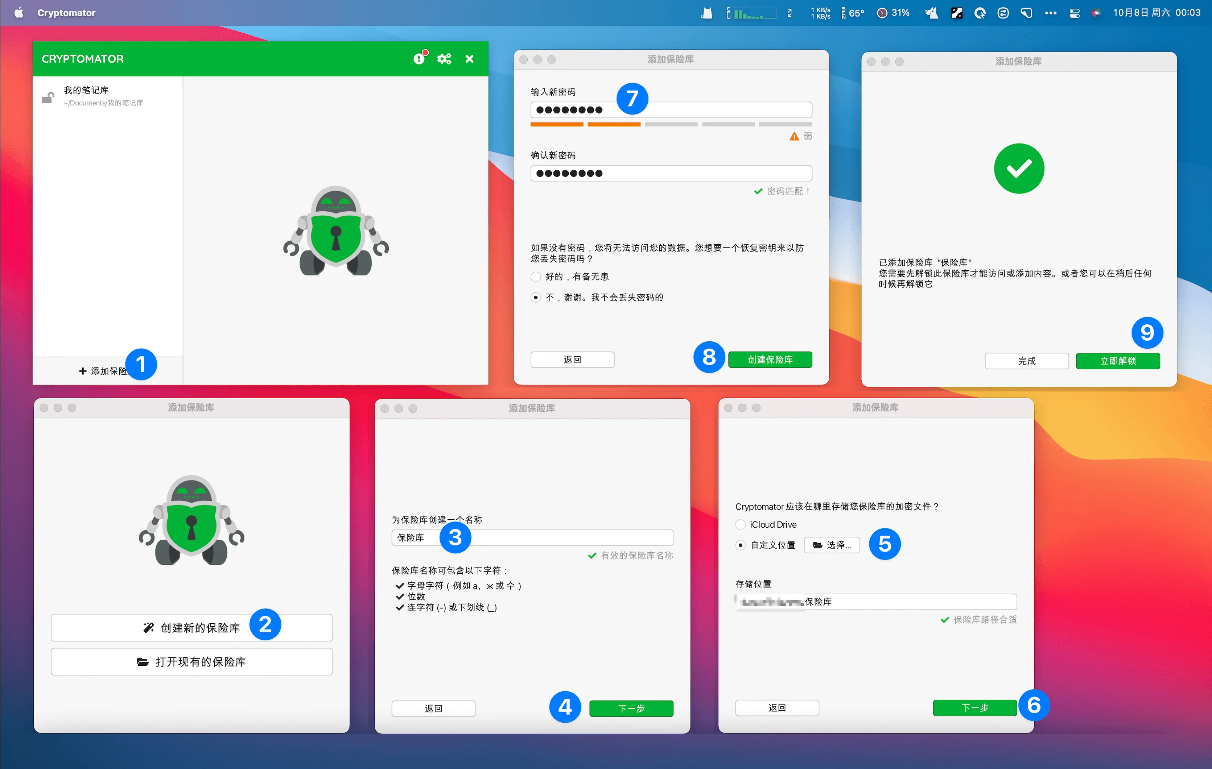
Task: Click the cat icon in the menu bar
Action: [x=707, y=13]
